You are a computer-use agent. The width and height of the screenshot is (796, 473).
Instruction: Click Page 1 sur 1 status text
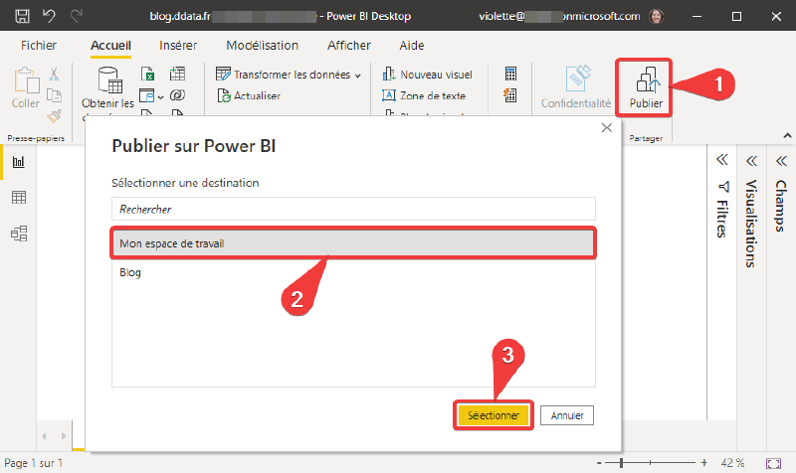click(34, 463)
